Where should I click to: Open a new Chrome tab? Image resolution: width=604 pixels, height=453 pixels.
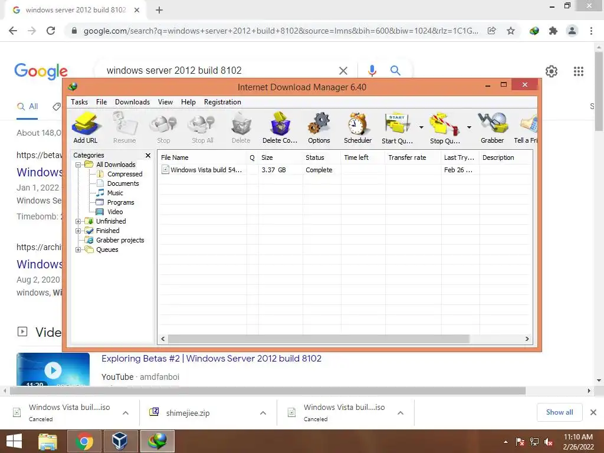(159, 10)
